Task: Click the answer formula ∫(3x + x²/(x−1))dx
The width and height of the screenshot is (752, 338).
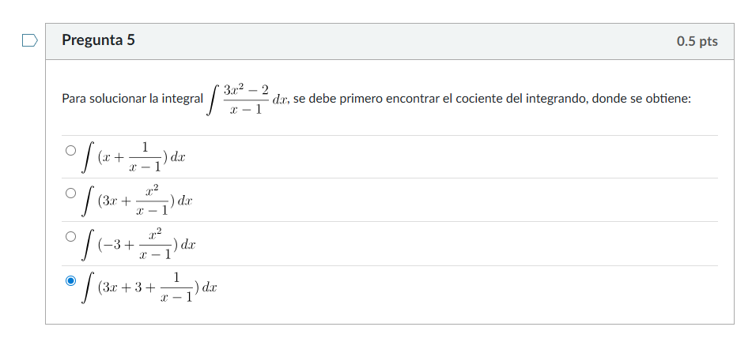Action: click(x=137, y=201)
